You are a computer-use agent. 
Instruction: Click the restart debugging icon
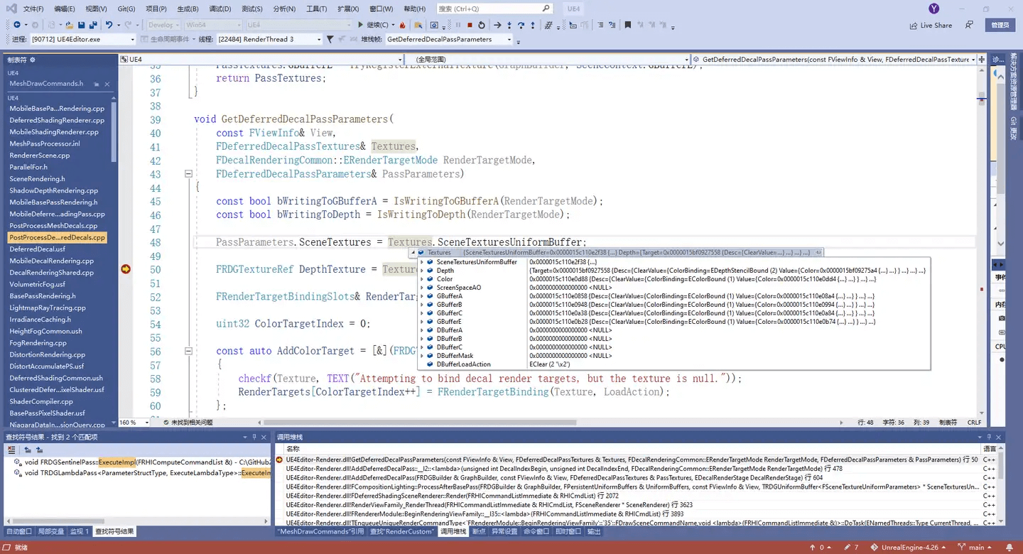[482, 25]
